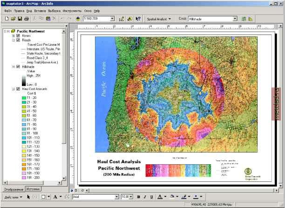
Task: Collapse the Roads layer legend
Action: [13, 40]
